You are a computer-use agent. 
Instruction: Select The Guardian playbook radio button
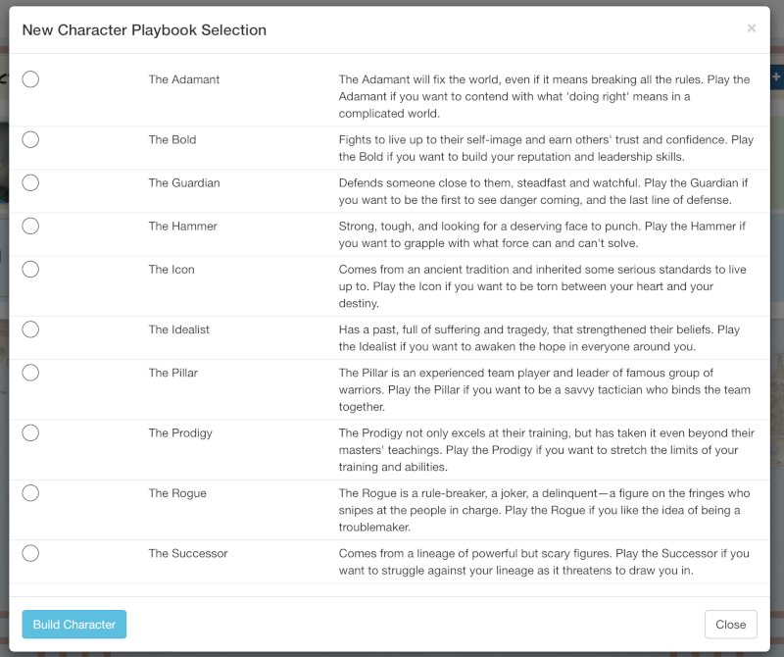click(x=29, y=182)
